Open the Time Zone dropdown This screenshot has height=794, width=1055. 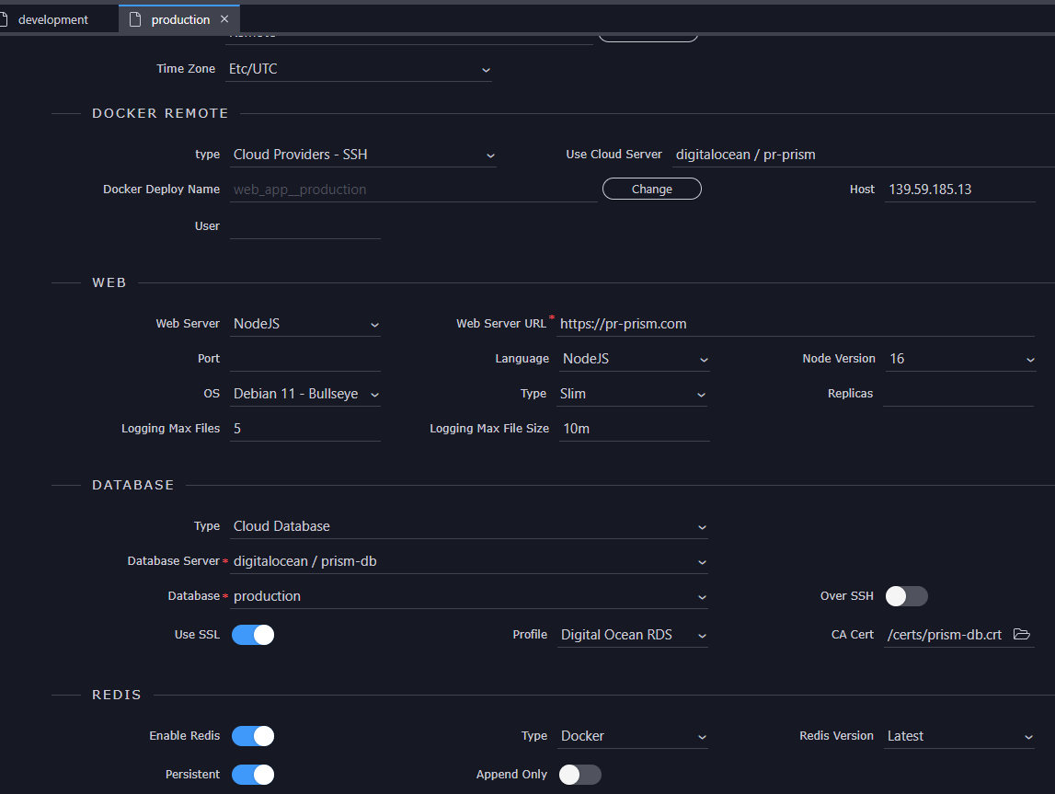coord(485,69)
